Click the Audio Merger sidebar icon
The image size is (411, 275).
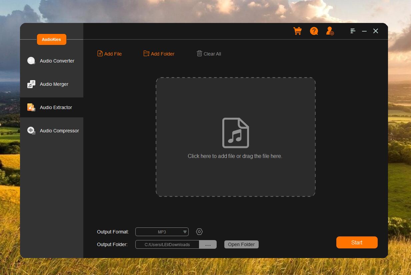click(31, 84)
